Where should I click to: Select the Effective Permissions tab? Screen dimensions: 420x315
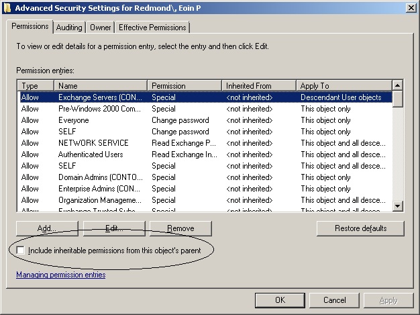(x=152, y=28)
